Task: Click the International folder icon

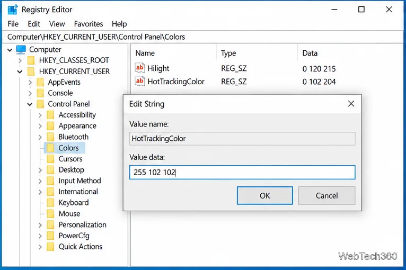Action: [50, 192]
